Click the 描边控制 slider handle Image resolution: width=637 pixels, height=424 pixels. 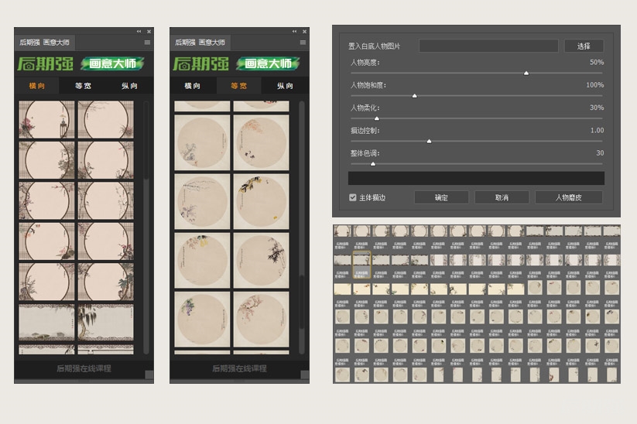[429, 142]
